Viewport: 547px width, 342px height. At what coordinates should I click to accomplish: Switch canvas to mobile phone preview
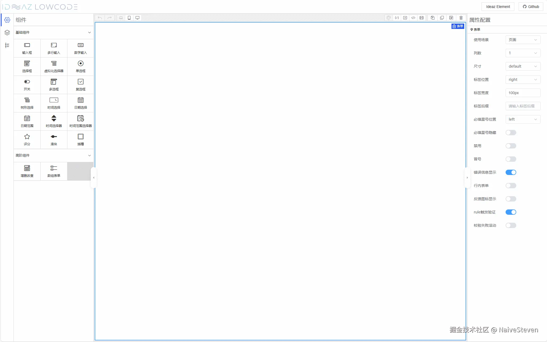pyautogui.click(x=129, y=18)
